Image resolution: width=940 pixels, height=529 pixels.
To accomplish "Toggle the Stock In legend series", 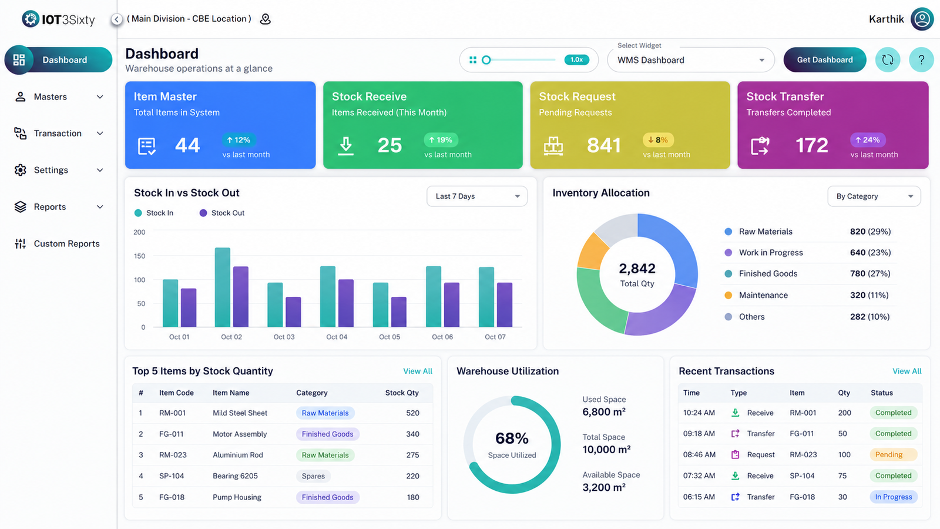I will coord(154,213).
